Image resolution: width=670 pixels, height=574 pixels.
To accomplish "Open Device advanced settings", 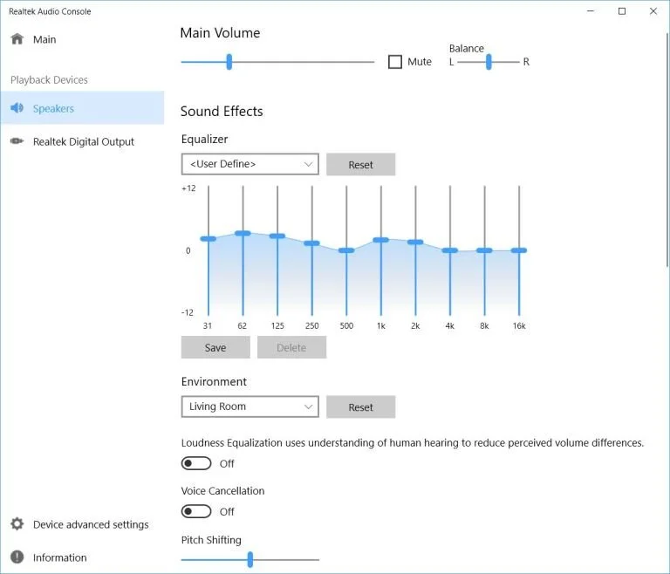I will 82,524.
